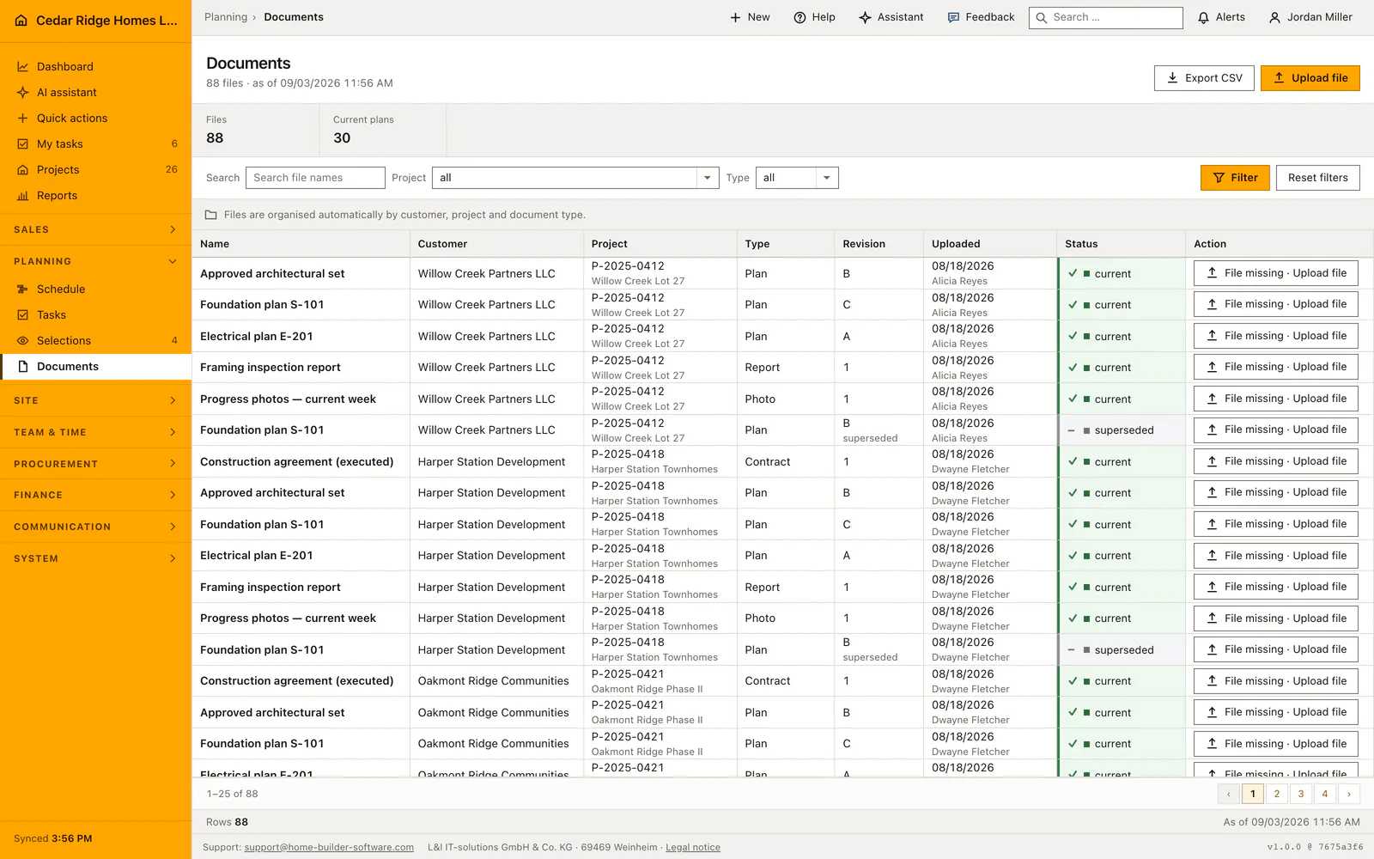Open the Type filter dropdown
Screen dimensions: 1374x859
point(797,178)
